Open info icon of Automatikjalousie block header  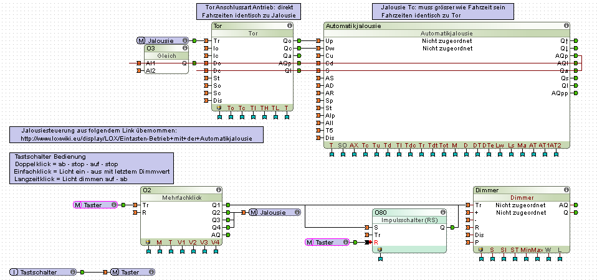pos(566,26)
